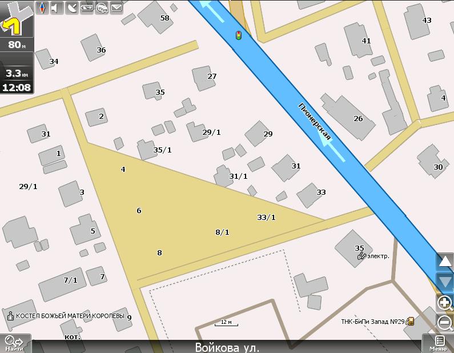Select building number 58
Viewport: 454px width, 353px height.
(164, 18)
